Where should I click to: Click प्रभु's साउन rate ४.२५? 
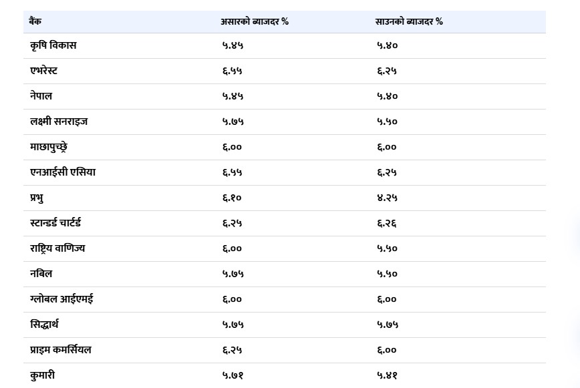tap(387, 198)
